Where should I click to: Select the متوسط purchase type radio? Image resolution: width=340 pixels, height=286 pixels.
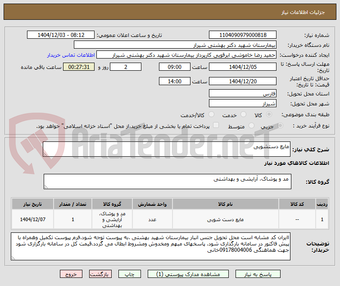point(251,126)
